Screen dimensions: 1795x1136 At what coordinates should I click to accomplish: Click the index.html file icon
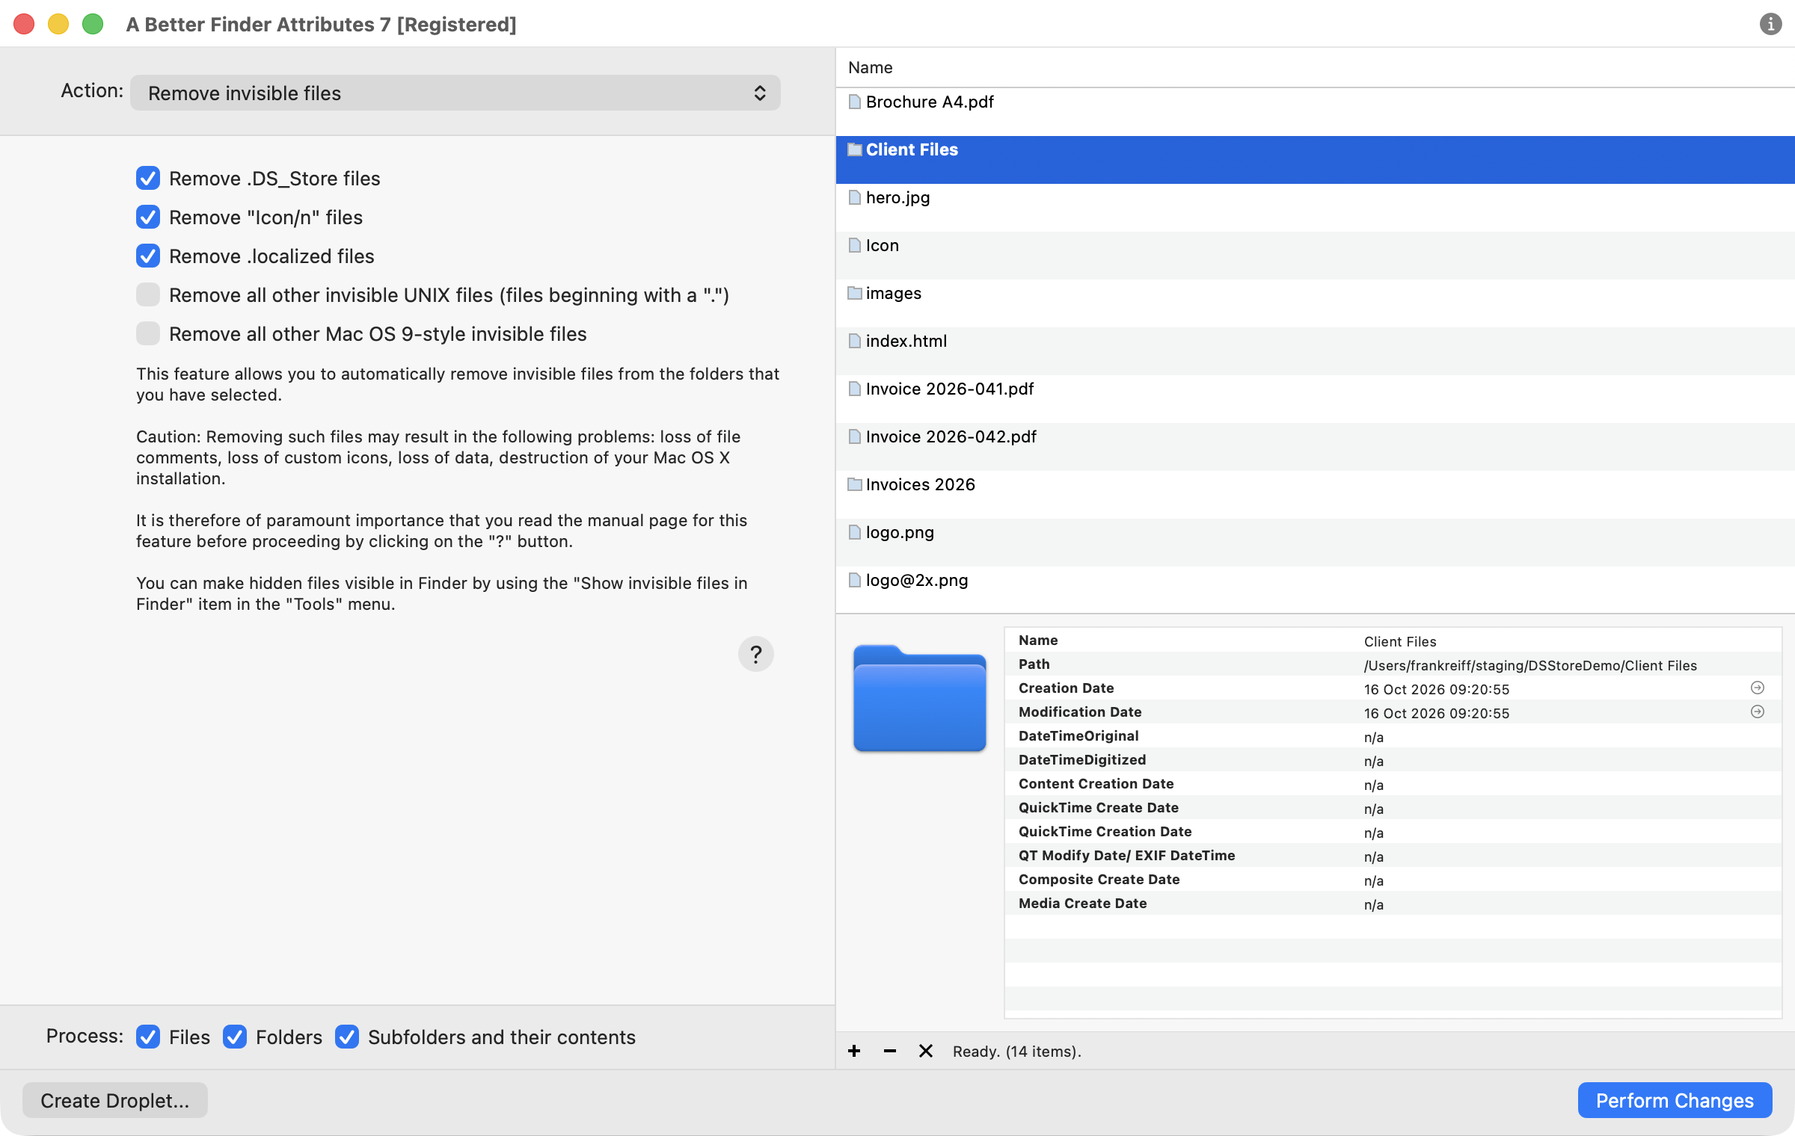tap(855, 341)
